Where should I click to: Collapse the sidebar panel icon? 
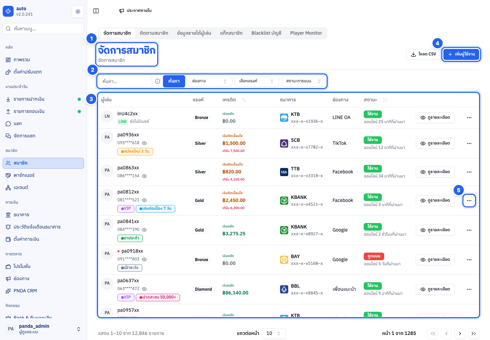coord(96,11)
